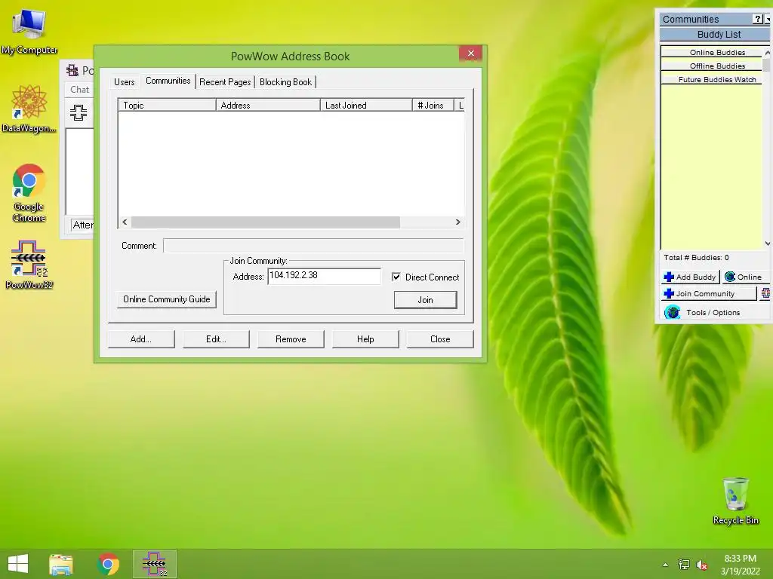Viewport: 773px width, 579px height.
Task: Launch PowWow32 desktop shortcut
Action: click(x=29, y=264)
